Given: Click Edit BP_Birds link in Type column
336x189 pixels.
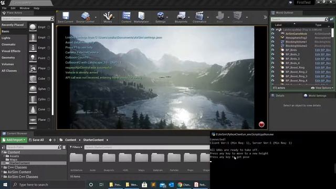Looking at the screenshot, I should click(323, 50).
